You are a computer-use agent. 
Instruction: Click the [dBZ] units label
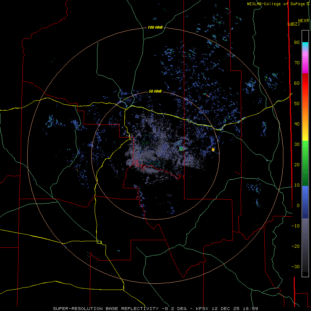293,24
